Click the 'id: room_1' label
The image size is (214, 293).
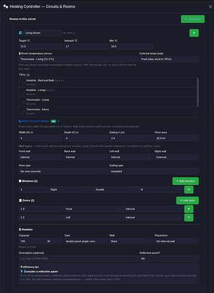(x=69, y=33)
